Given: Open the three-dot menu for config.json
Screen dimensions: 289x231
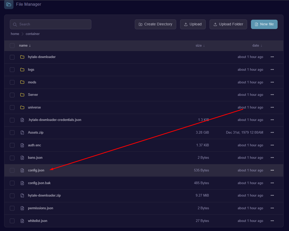Looking at the screenshot, I should pos(272,170).
